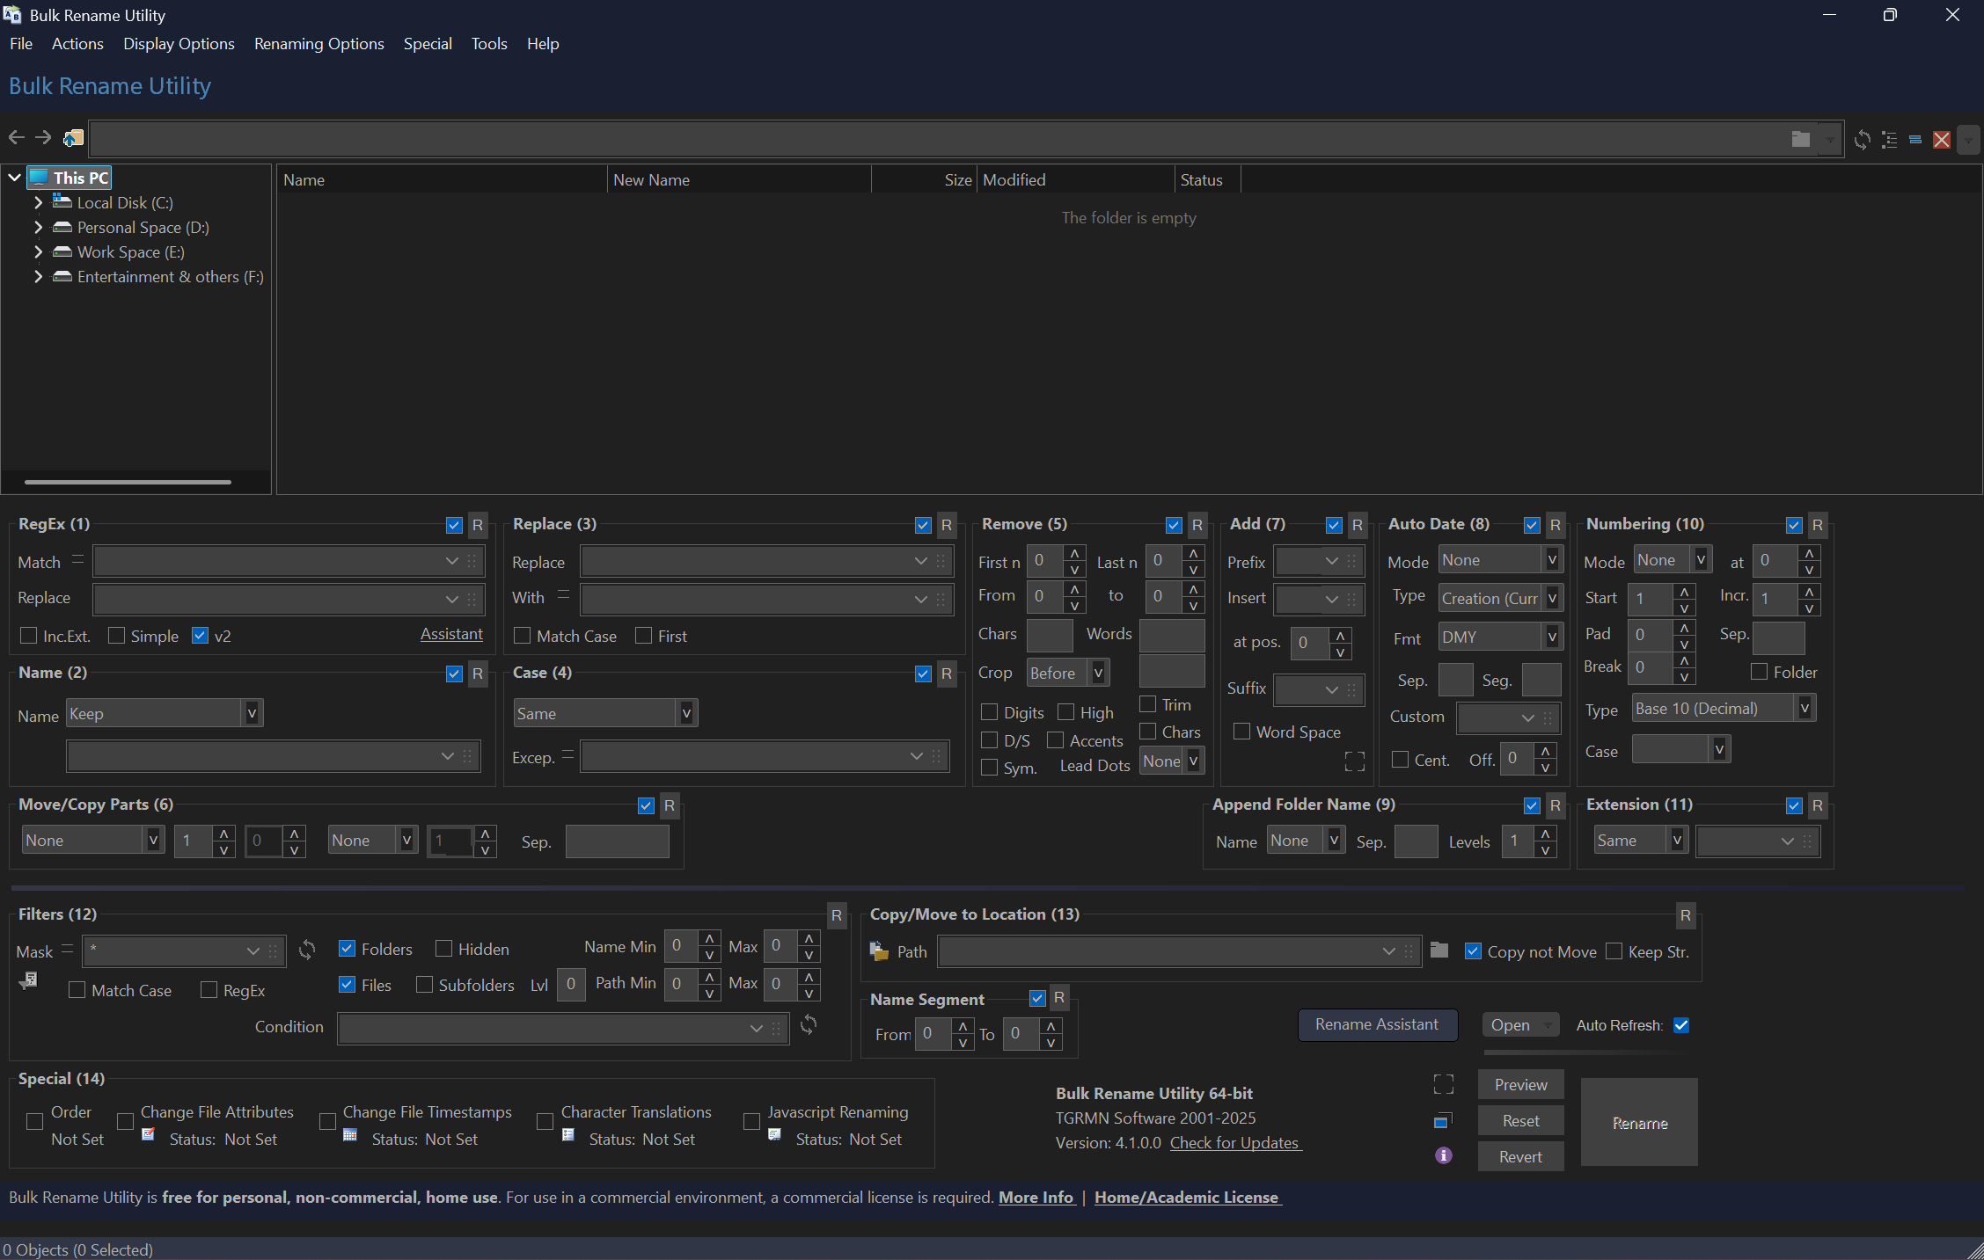Click the Check for Updates link
This screenshot has height=1260, width=1984.
(x=1234, y=1142)
